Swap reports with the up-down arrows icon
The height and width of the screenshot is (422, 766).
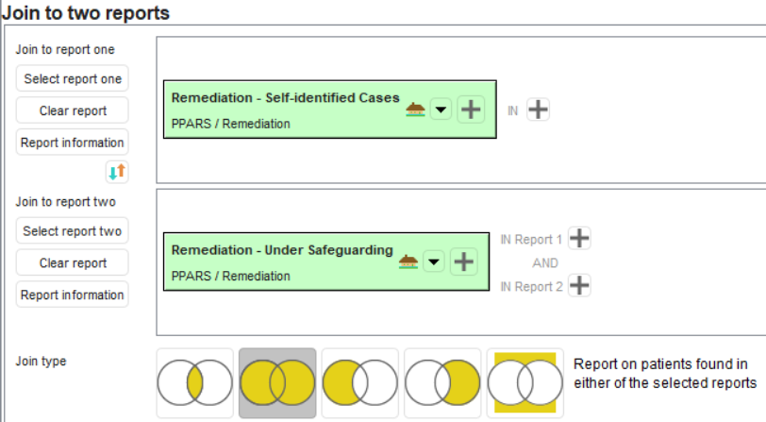(118, 171)
